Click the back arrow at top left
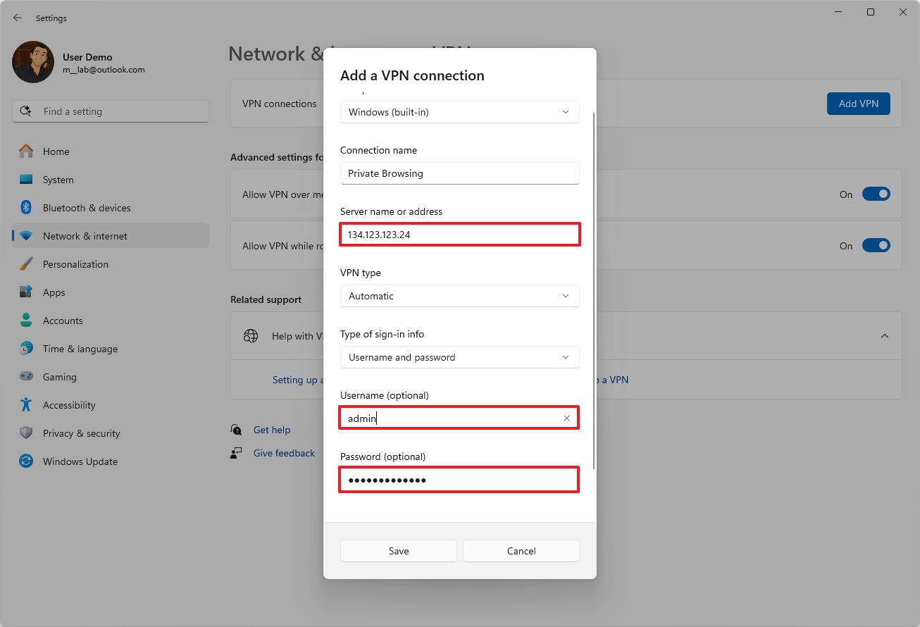920x627 pixels. click(17, 18)
